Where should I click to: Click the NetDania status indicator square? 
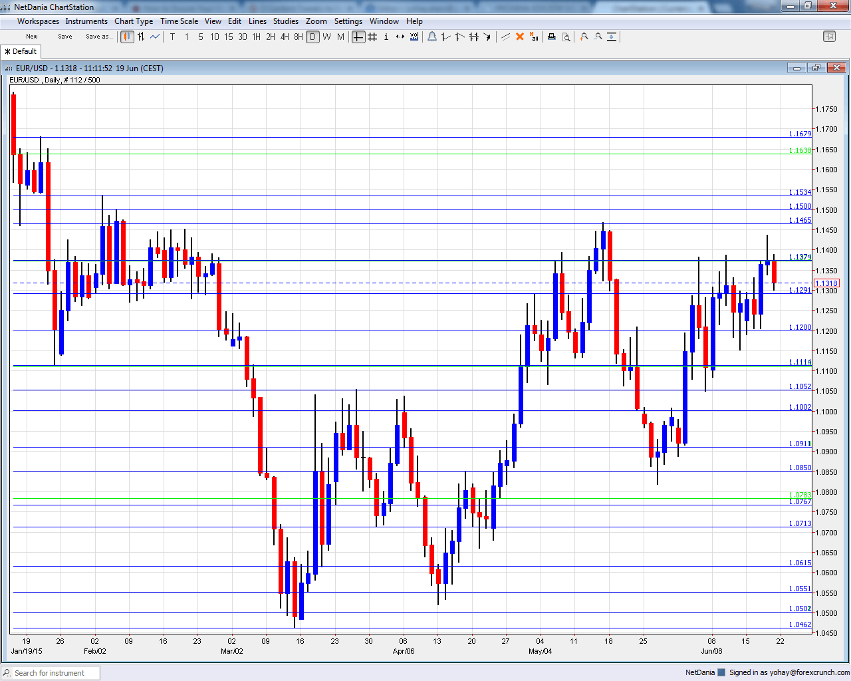point(721,672)
